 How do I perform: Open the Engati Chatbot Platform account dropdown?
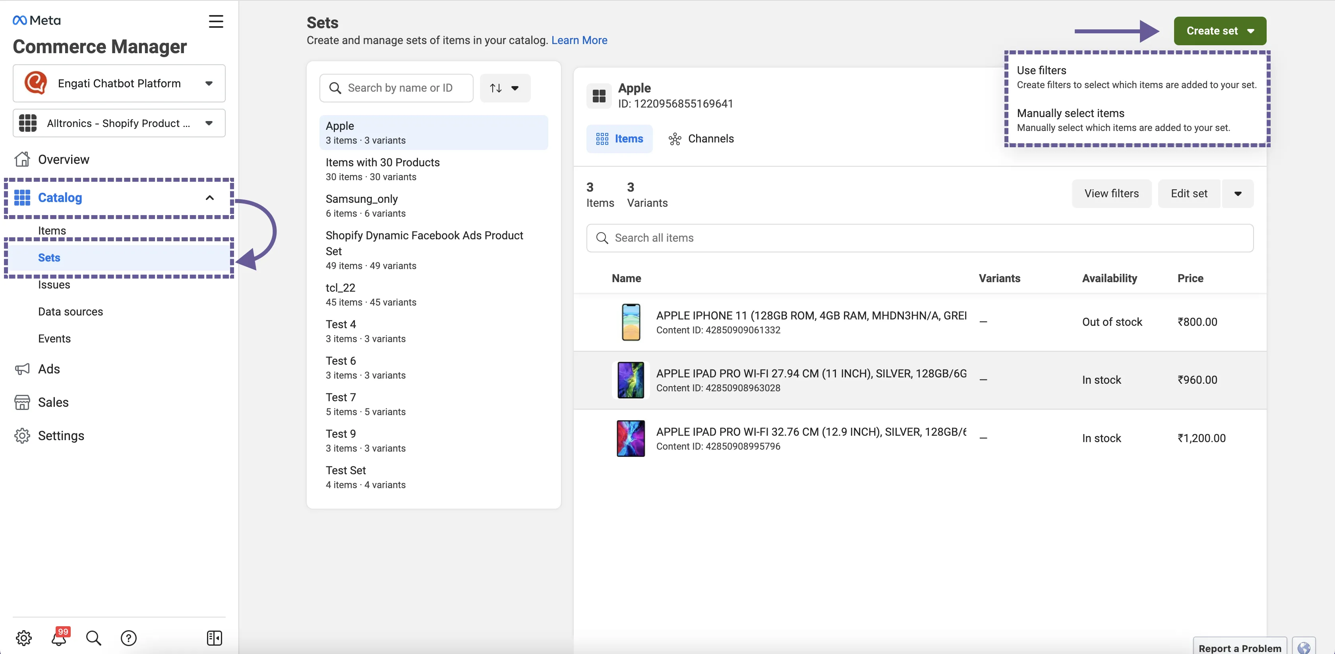point(119,83)
